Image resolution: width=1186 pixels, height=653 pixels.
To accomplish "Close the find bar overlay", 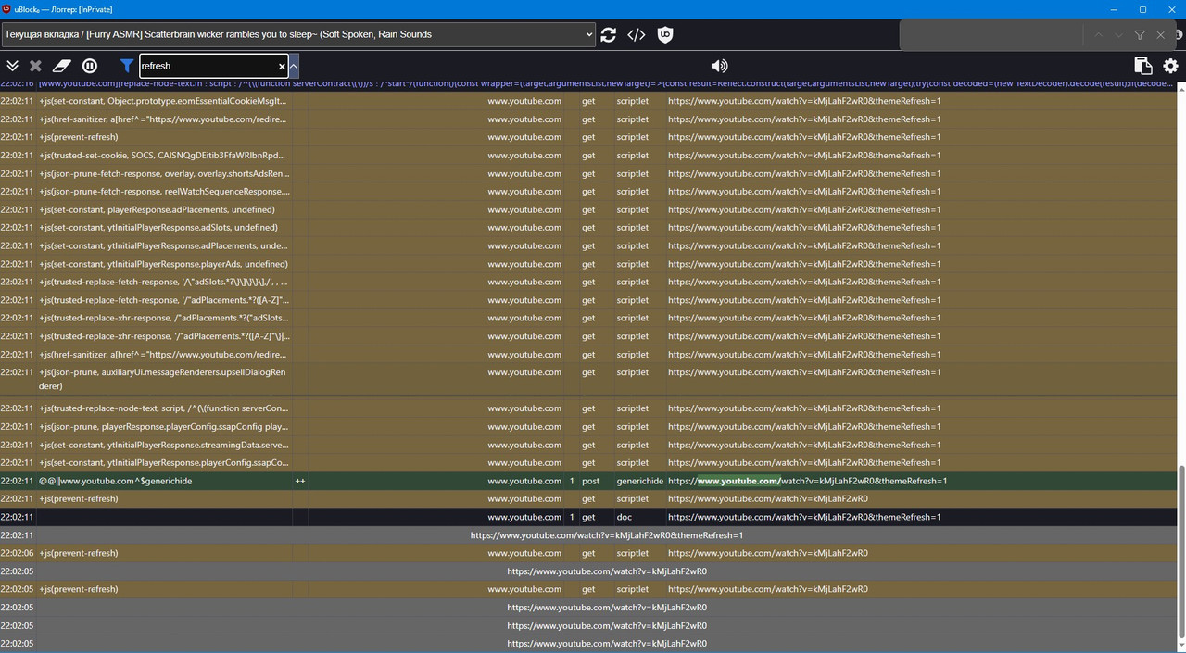I will click(x=1161, y=35).
